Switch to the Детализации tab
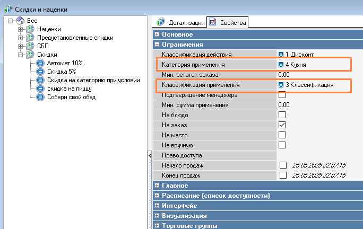 click(x=180, y=23)
